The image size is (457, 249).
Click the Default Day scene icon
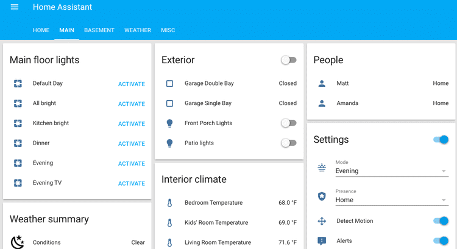pos(18,84)
